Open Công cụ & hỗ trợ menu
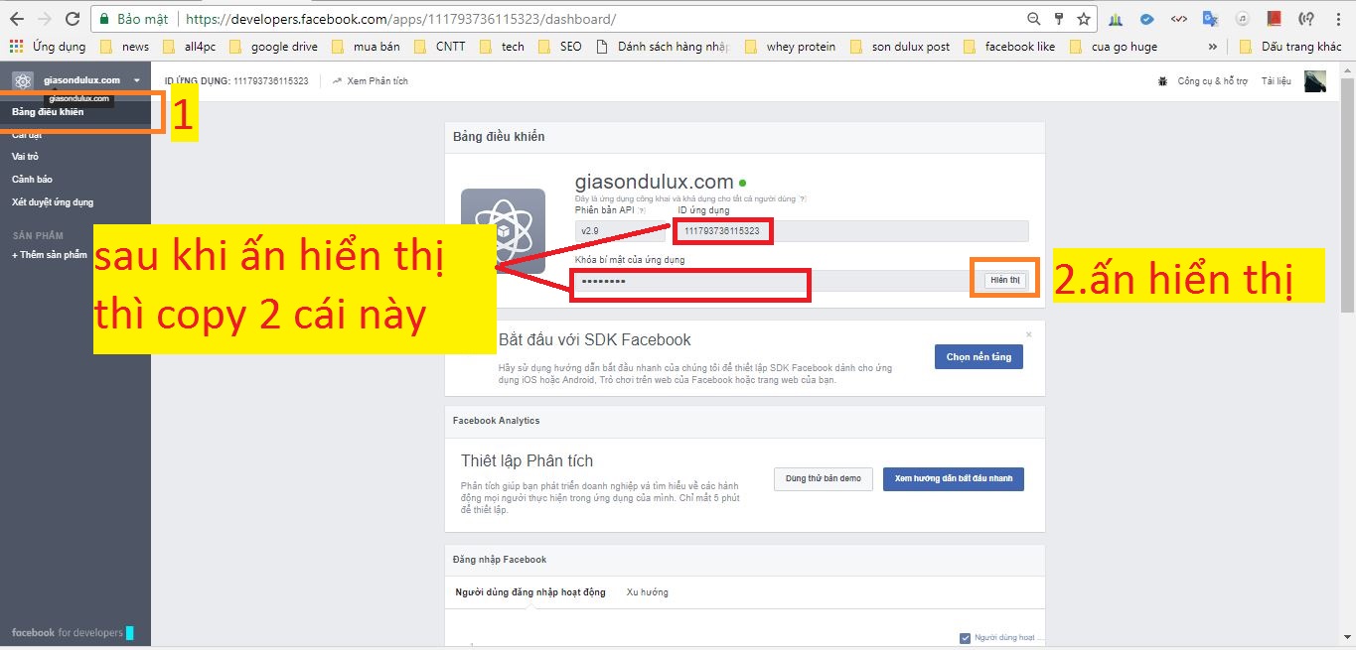The height and width of the screenshot is (650, 1356). 1212,81
